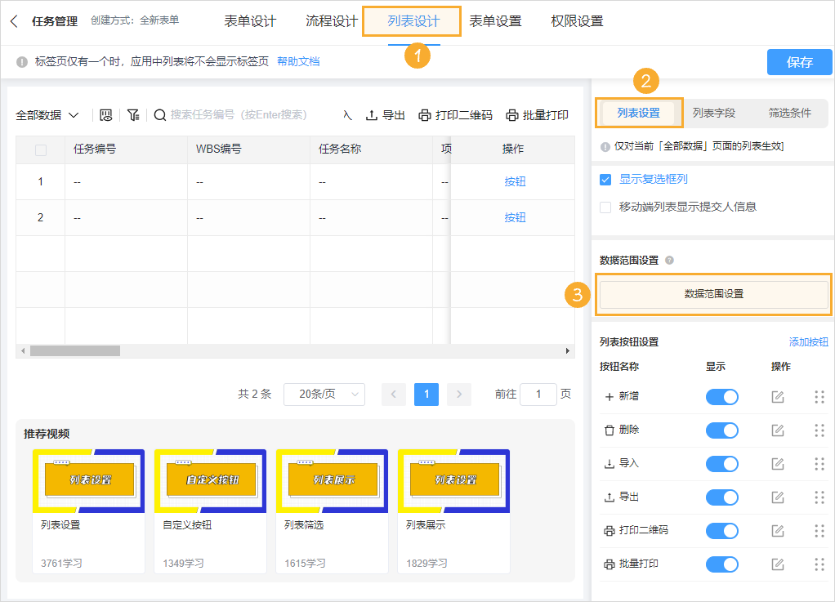Click the barcode scan icon beside the filter
Viewport: 835px width, 602px height.
[106, 114]
